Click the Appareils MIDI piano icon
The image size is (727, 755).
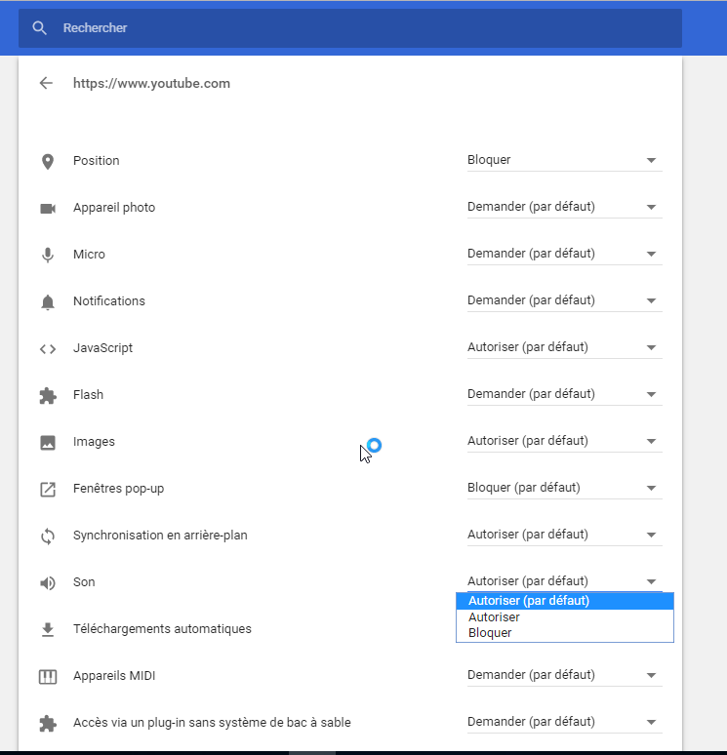pyautogui.click(x=47, y=676)
